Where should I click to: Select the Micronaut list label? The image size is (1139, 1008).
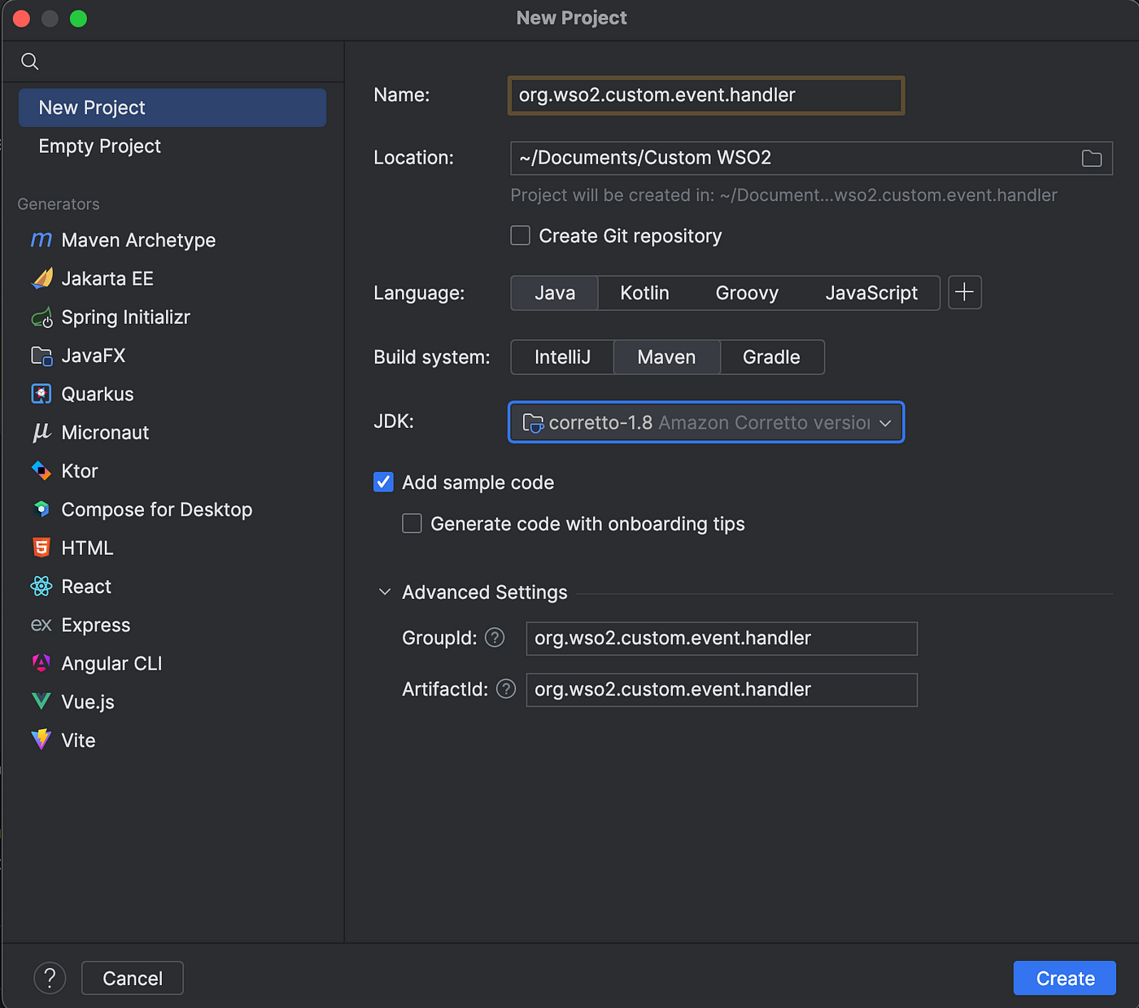(x=105, y=433)
